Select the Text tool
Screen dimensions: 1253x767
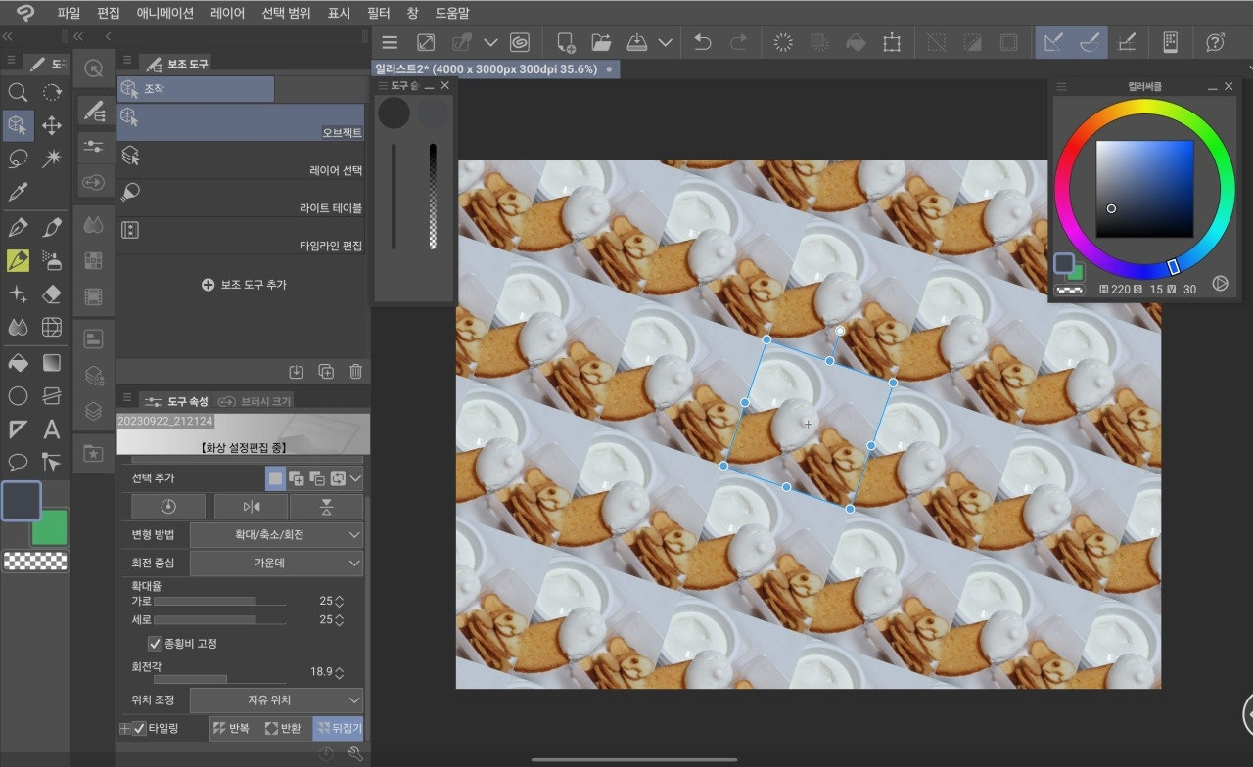(x=52, y=429)
